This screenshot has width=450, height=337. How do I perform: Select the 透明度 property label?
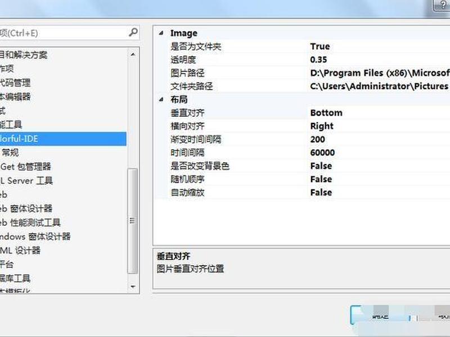[x=183, y=60]
